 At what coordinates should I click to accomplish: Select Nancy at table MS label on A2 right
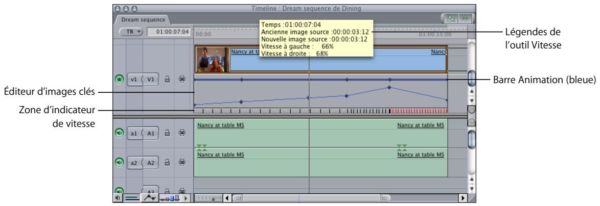pos(421,155)
